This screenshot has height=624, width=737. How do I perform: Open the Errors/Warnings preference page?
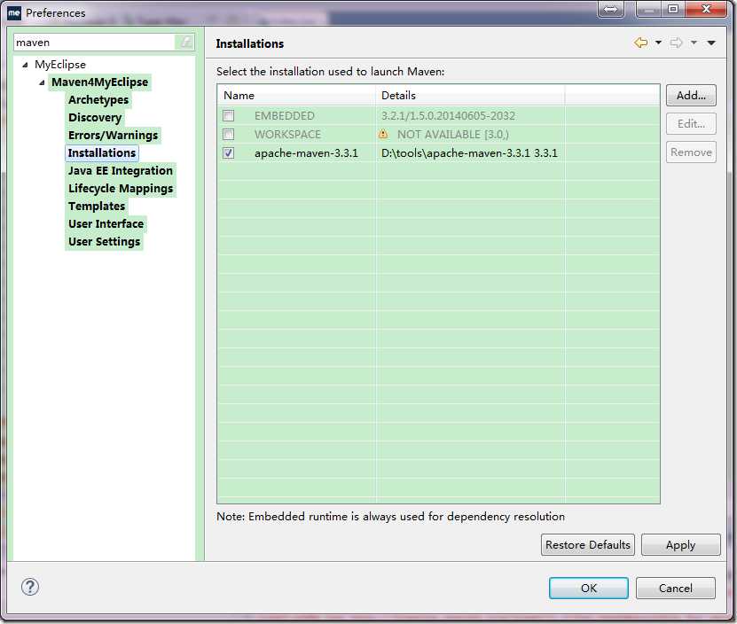[113, 136]
